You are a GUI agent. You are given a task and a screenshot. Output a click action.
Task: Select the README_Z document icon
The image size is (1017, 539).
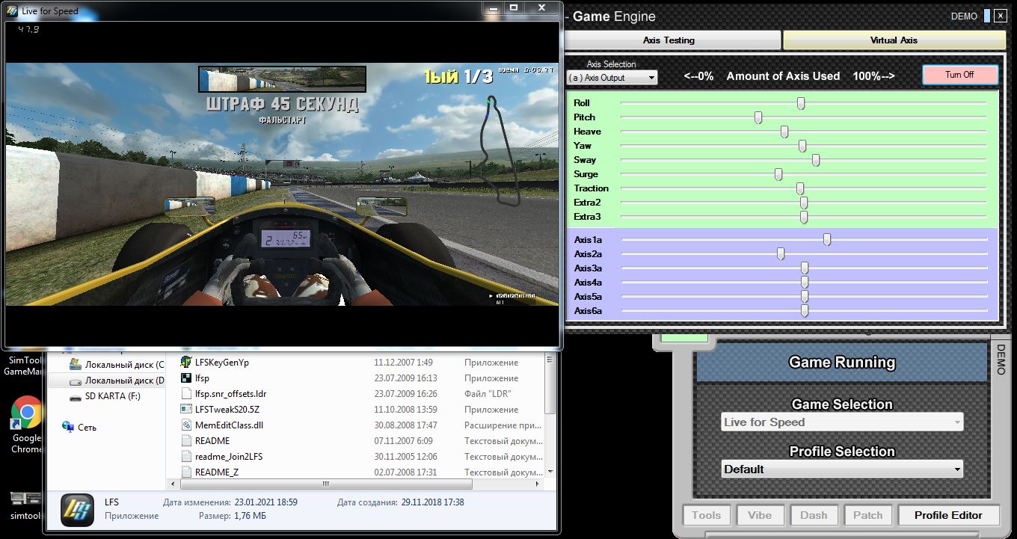tap(187, 472)
